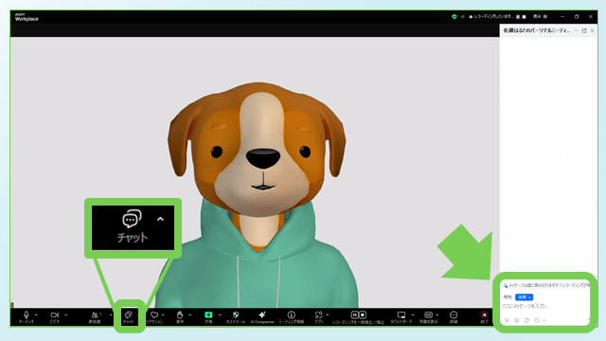Image resolution: width=606 pixels, height=341 pixels.
Task: Show meeting information icon
Action: (292, 317)
